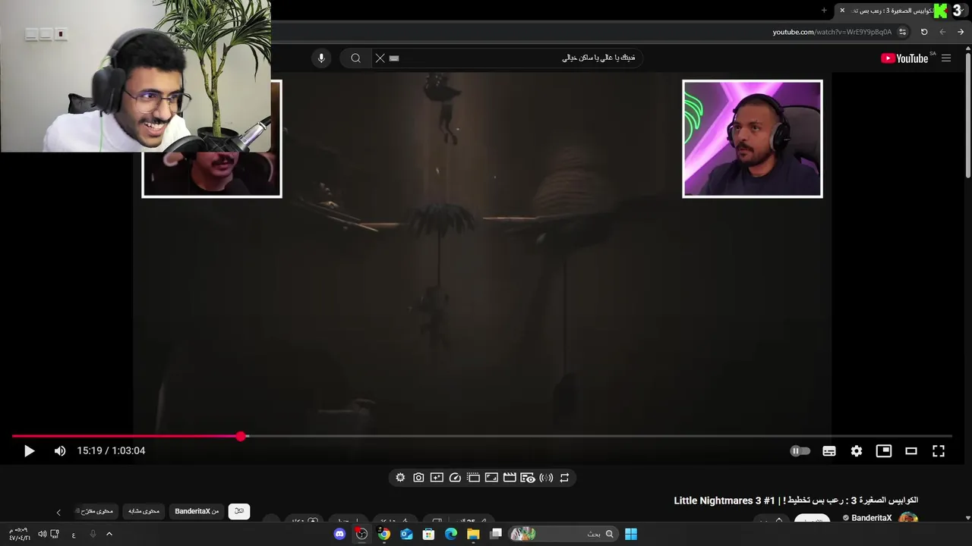Screen dimensions: 972x546
Task: Open Google Chrome from taskbar
Action: pyautogui.click(x=384, y=534)
